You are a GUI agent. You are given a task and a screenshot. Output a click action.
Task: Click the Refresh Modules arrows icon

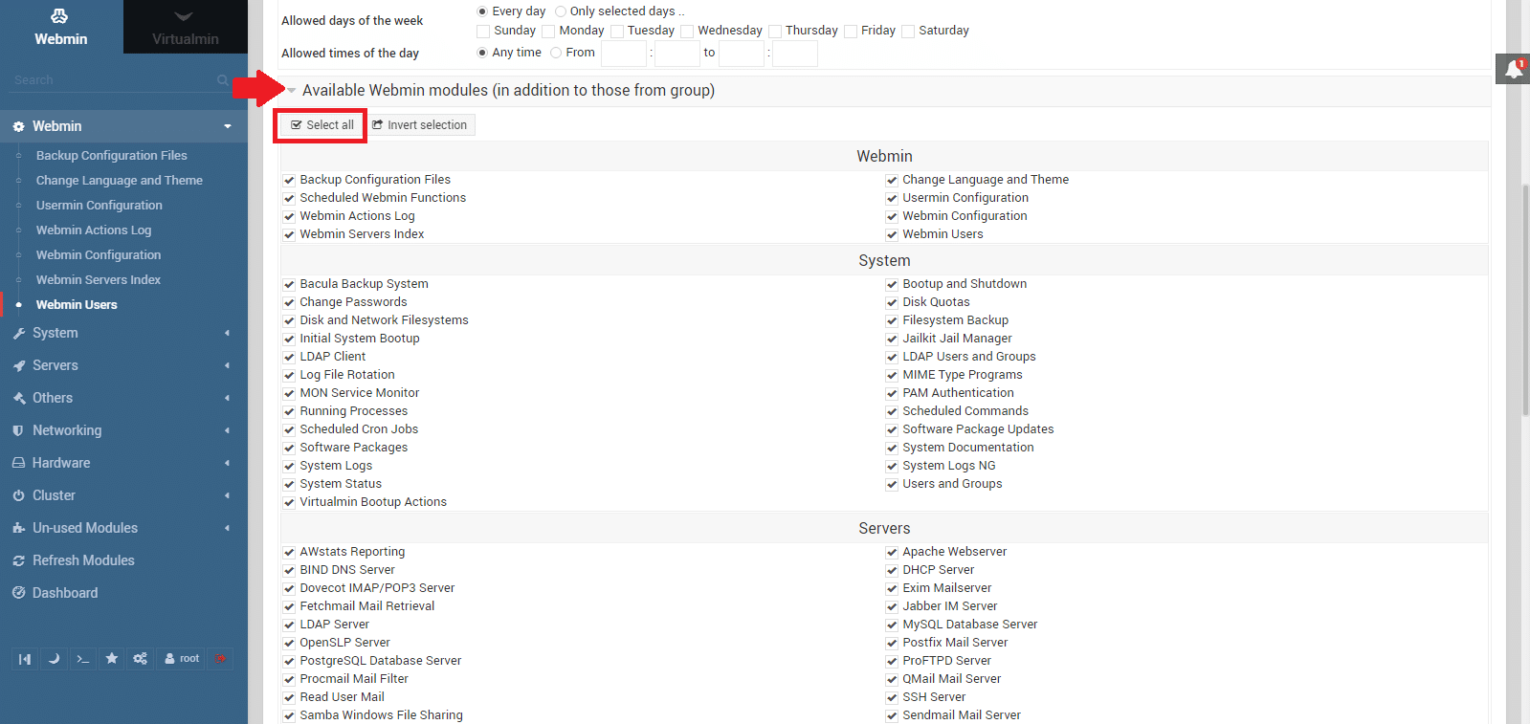point(18,560)
